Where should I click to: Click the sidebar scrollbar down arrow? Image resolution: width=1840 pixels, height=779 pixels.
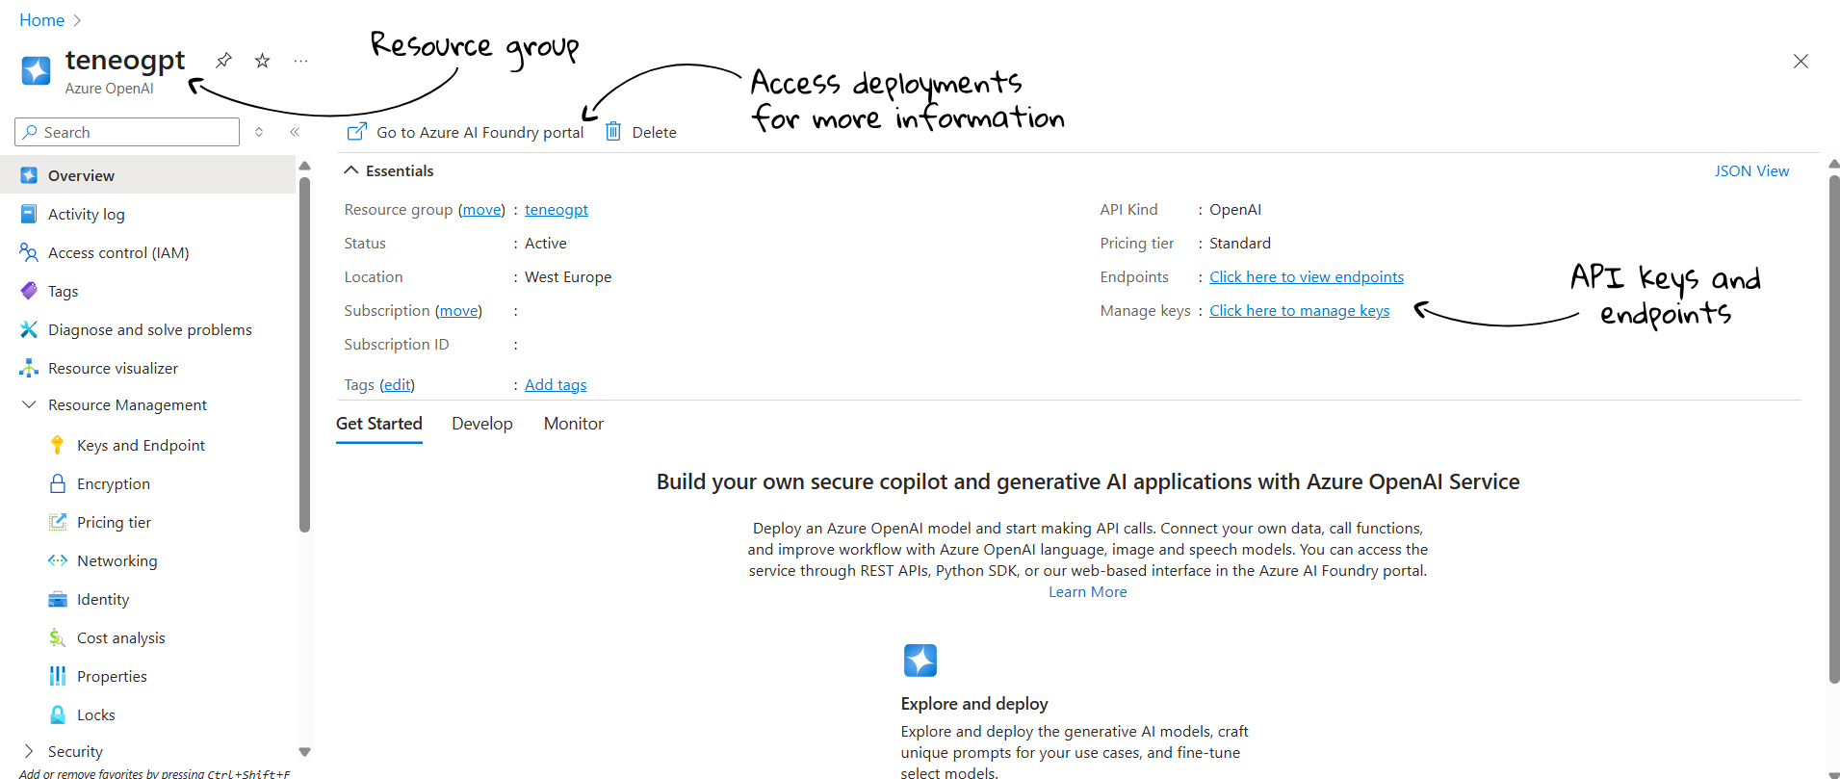(x=304, y=752)
